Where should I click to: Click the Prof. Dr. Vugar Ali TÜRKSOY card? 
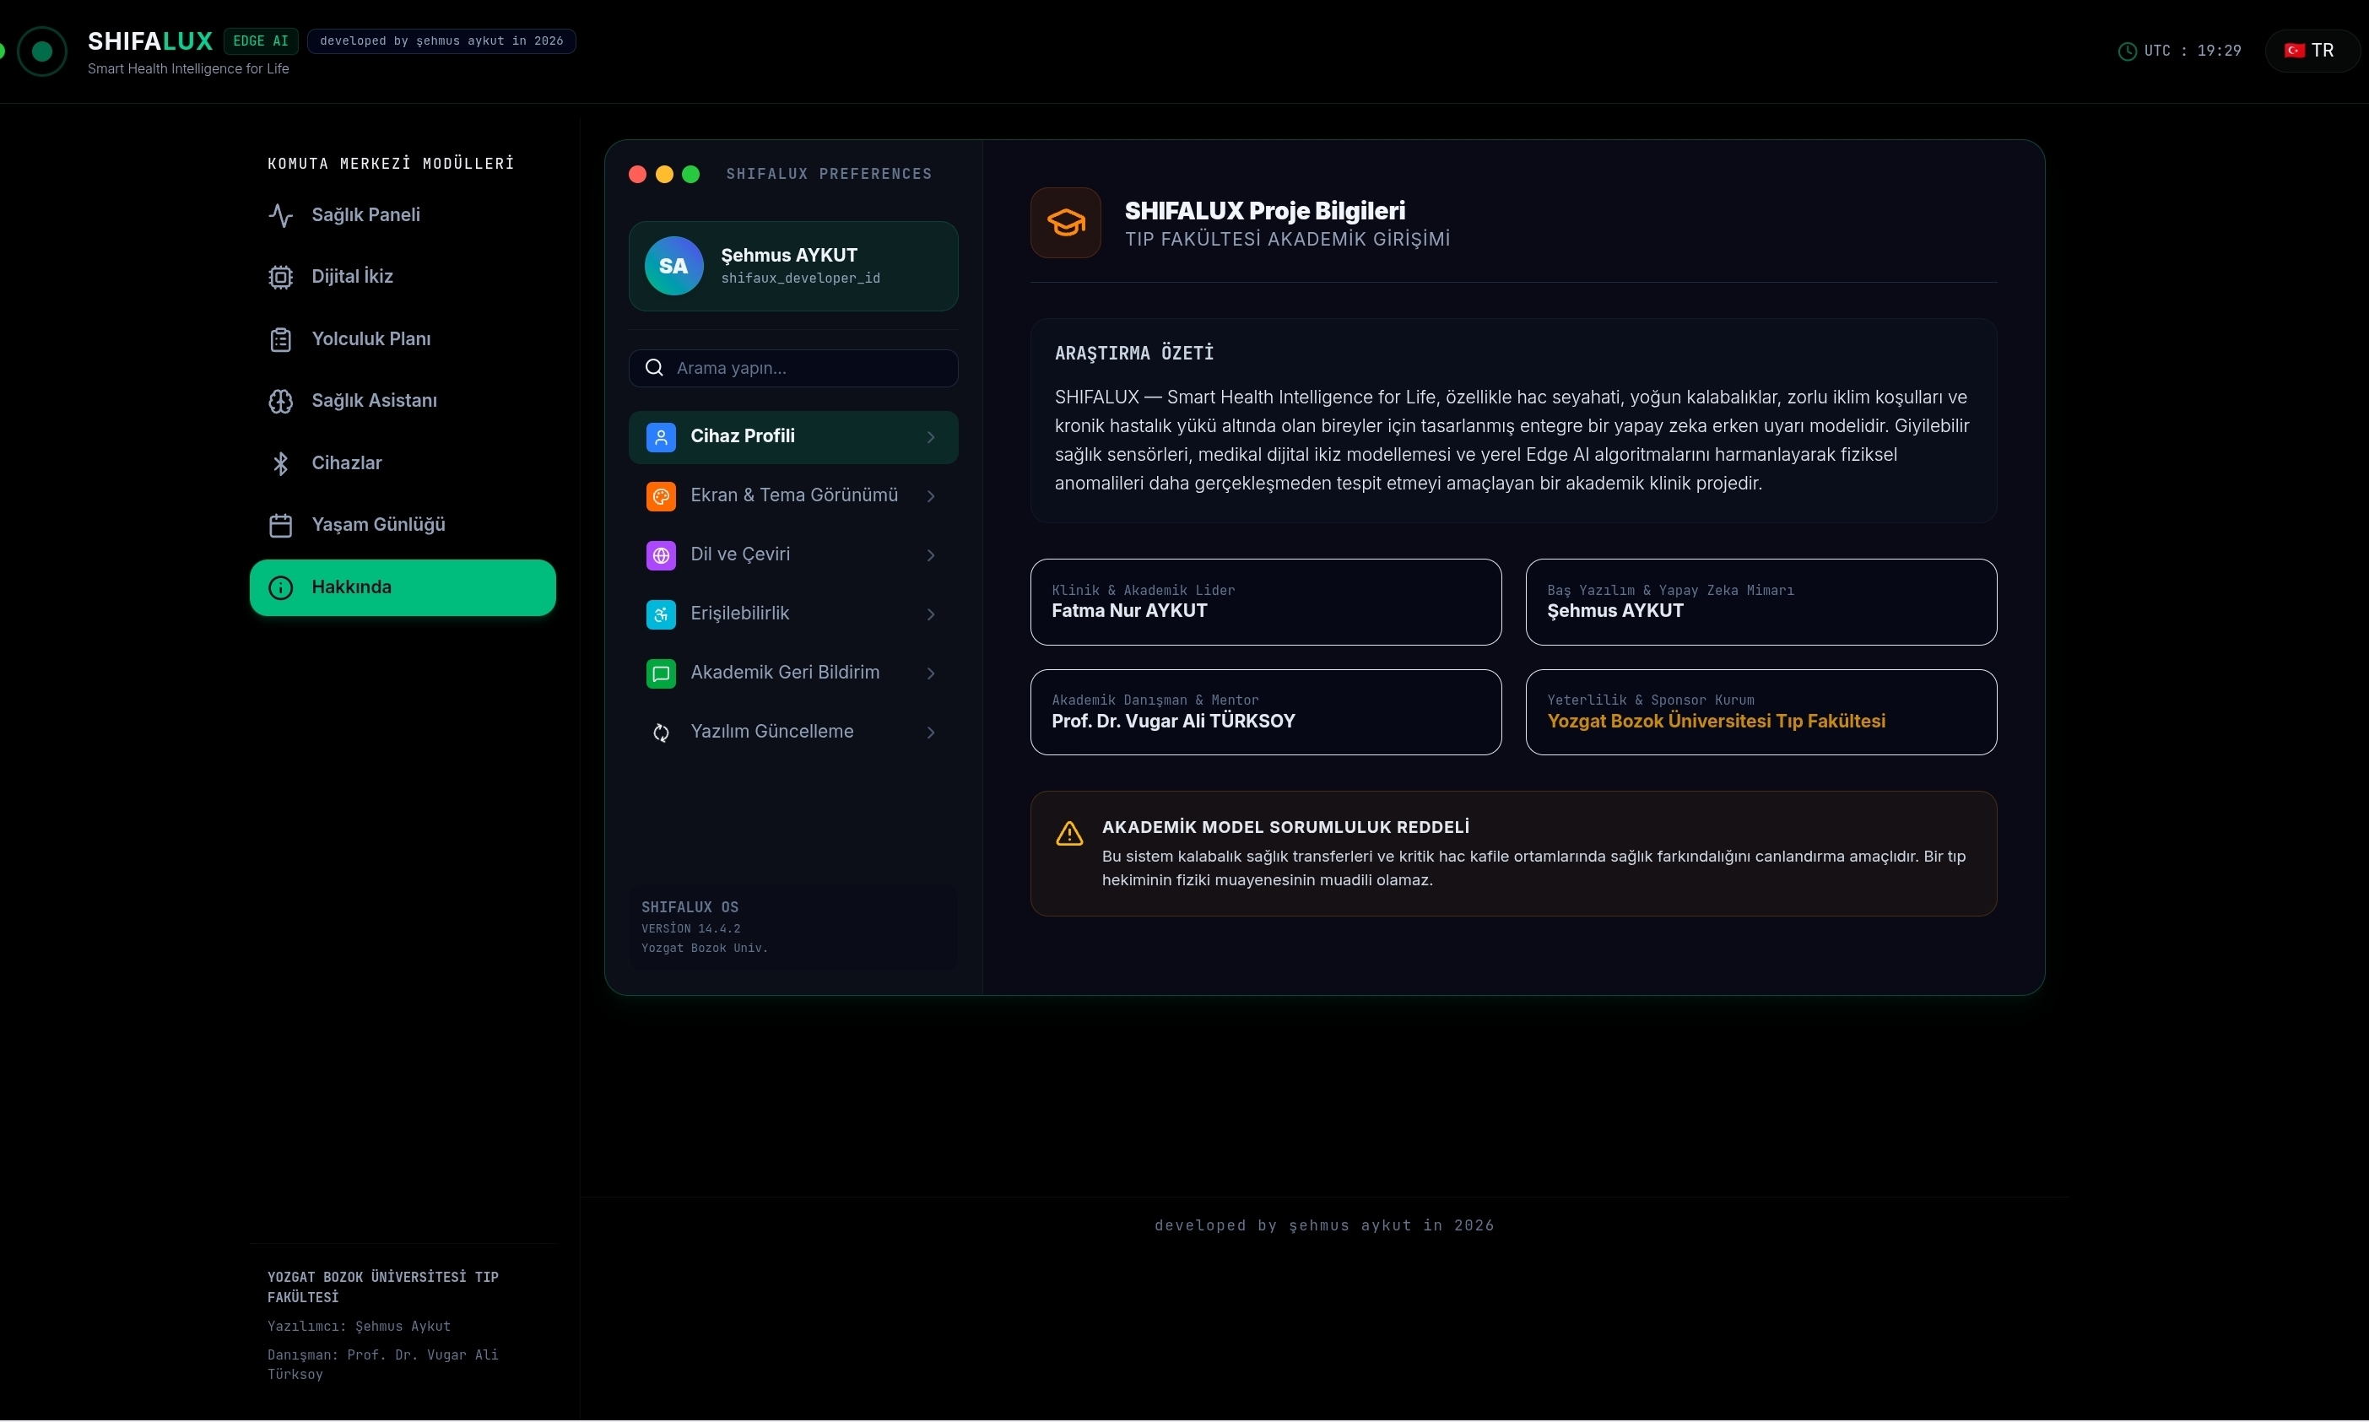point(1266,712)
